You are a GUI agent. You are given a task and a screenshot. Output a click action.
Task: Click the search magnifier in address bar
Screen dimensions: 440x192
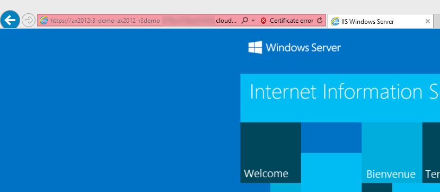click(x=245, y=21)
